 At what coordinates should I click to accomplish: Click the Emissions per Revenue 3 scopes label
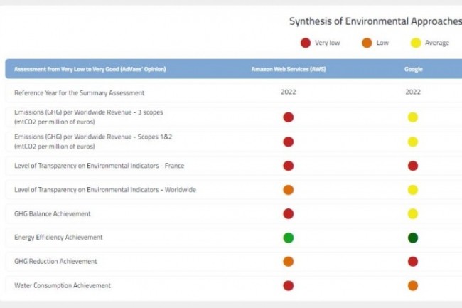tap(88, 117)
